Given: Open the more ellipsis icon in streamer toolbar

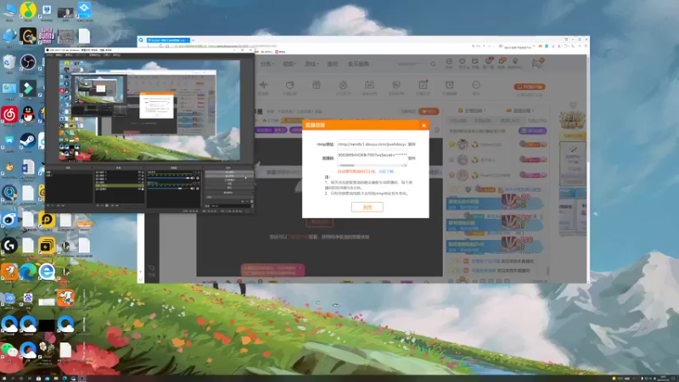Looking at the screenshot, I should click(x=476, y=85).
